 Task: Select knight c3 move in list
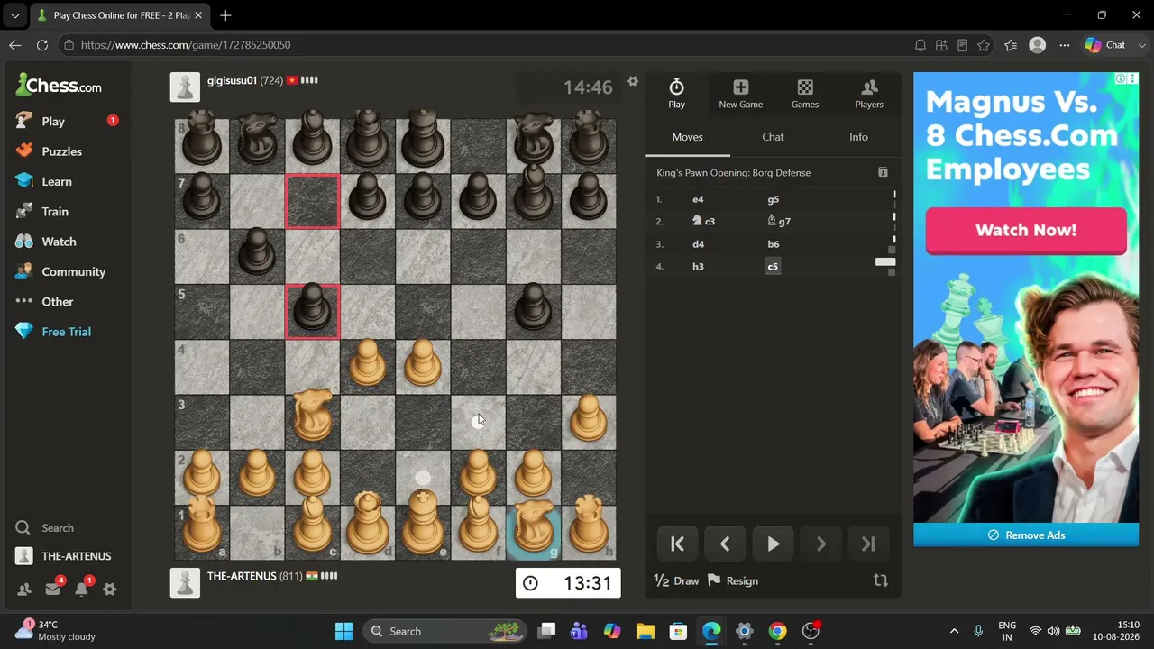pyautogui.click(x=703, y=221)
